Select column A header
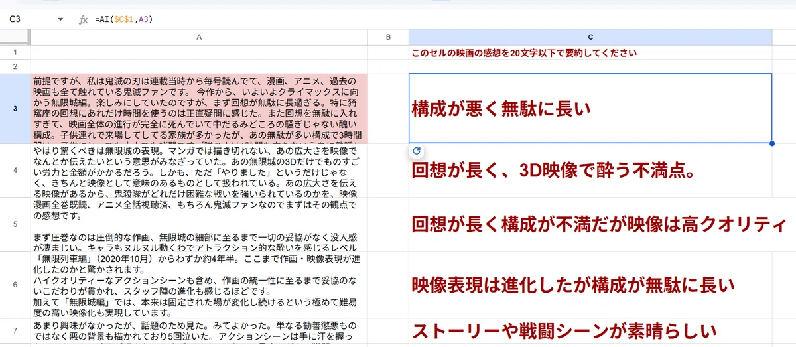The width and height of the screenshot is (796, 347). 199,38
